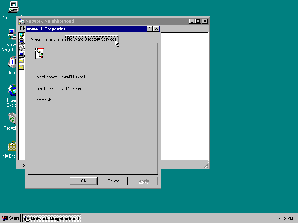Screen dimensions: 298x223
Task: Open the Recycle Bin icon
Action: [x=12, y=119]
